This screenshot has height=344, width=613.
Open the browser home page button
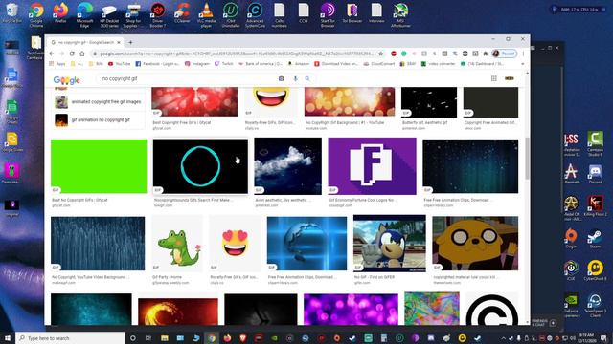(82, 54)
